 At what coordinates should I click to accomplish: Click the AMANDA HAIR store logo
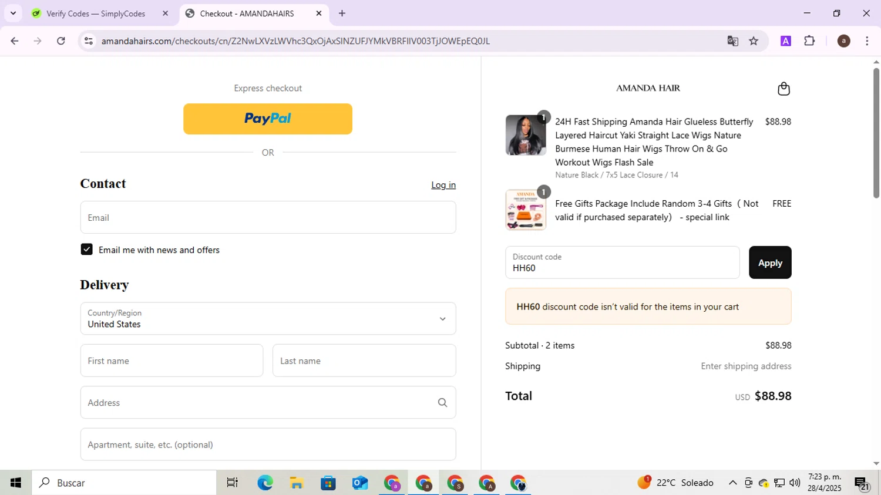point(648,88)
